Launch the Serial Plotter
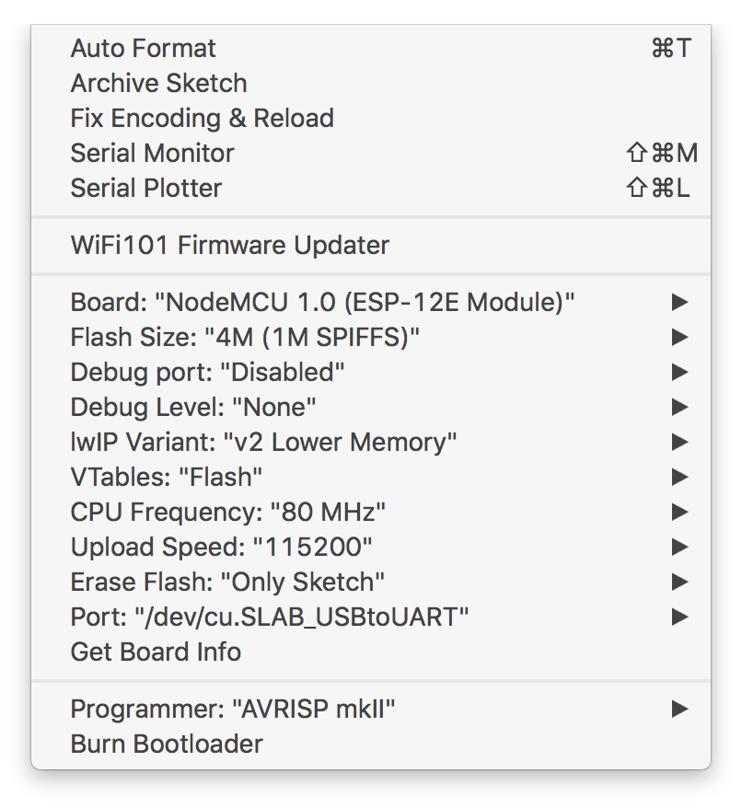 pos(146,188)
